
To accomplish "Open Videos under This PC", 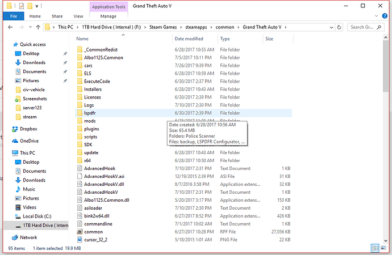I will (x=30, y=207).
